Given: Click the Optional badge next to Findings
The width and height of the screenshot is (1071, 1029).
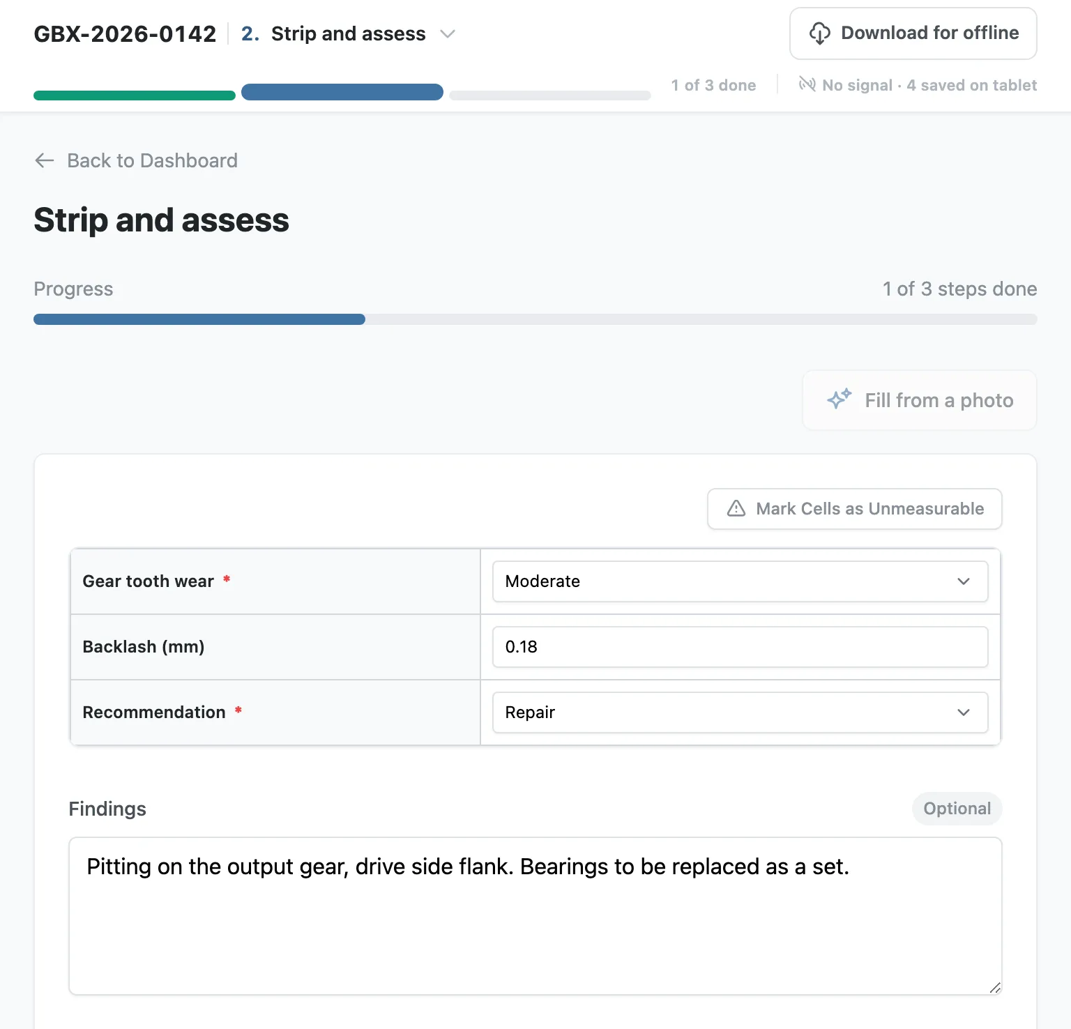Looking at the screenshot, I should pyautogui.click(x=957, y=809).
